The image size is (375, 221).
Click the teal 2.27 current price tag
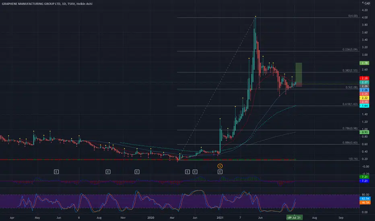pyautogui.click(x=364, y=82)
